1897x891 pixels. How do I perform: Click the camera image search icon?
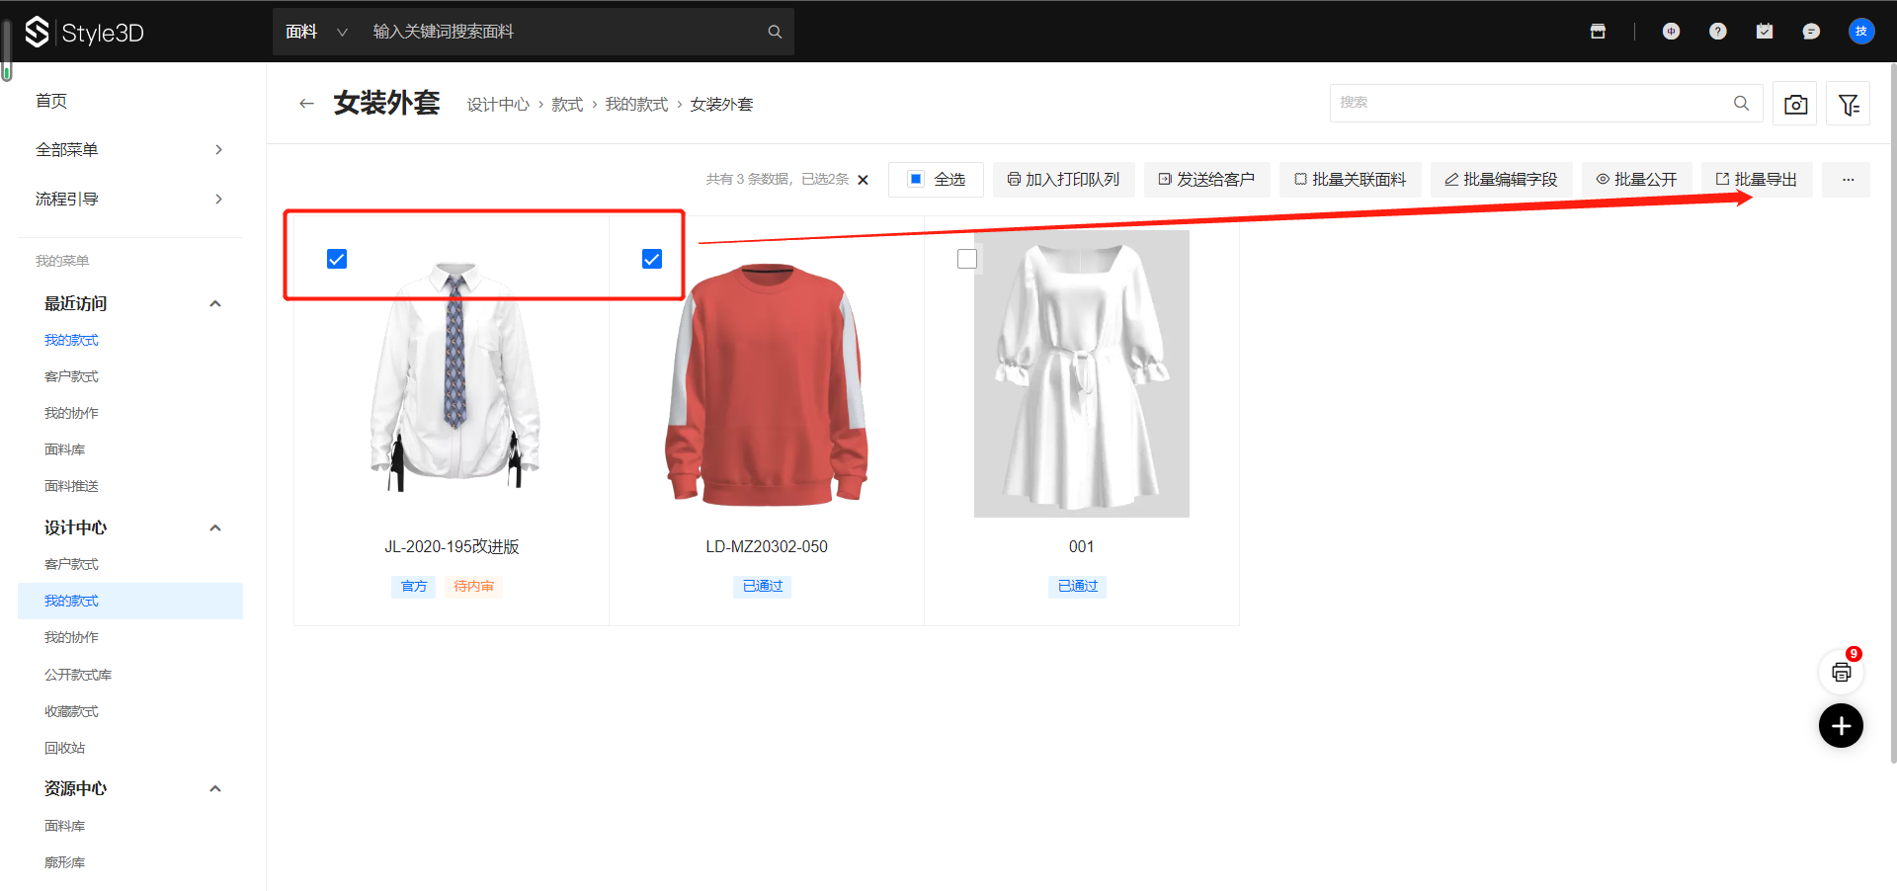[1795, 104]
